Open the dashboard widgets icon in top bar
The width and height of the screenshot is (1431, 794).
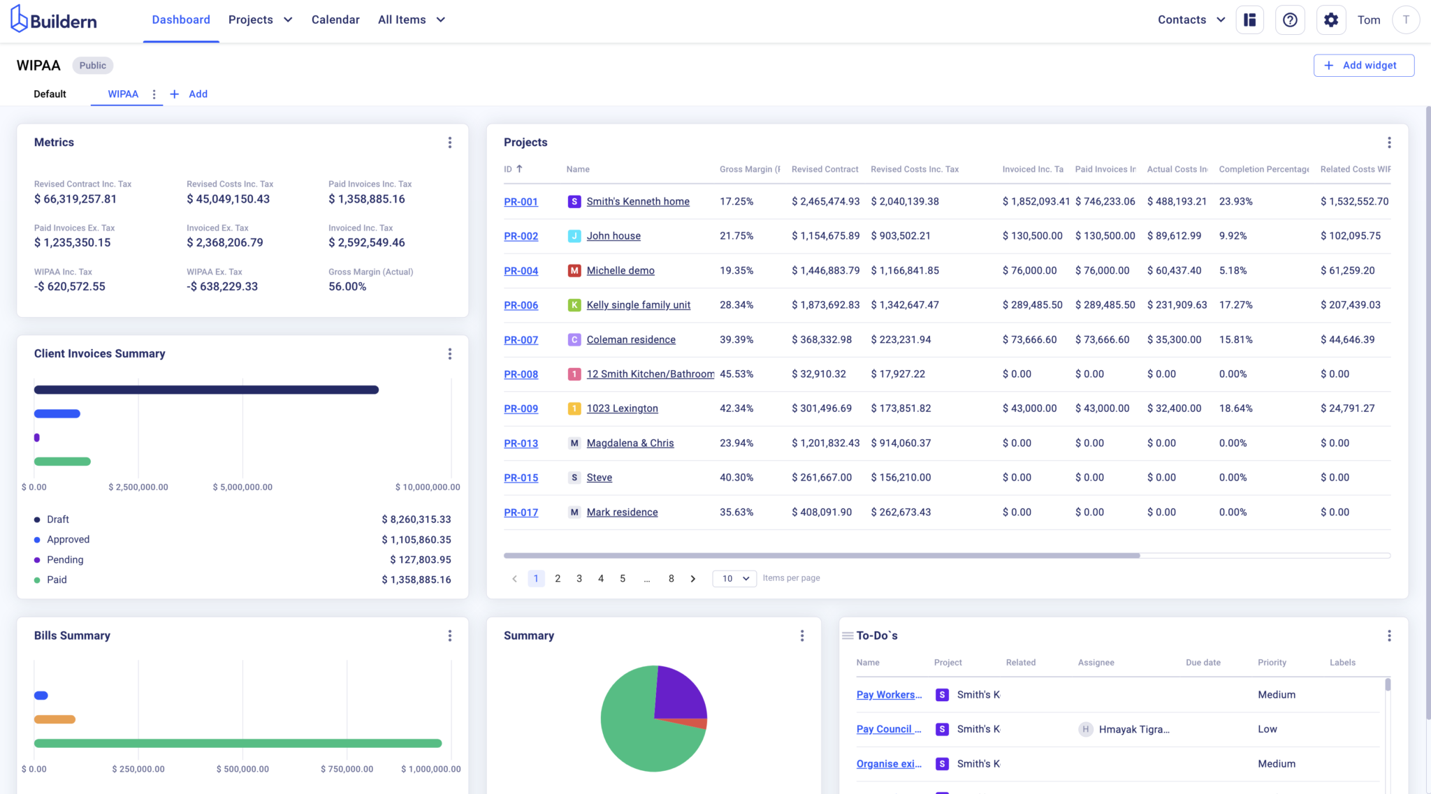coord(1250,20)
